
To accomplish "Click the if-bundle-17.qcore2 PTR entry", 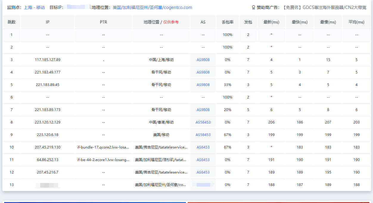I will [103, 147].
